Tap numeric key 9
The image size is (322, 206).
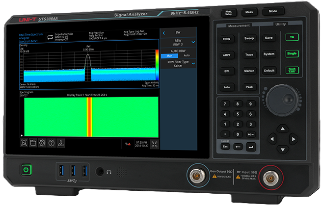[250, 104]
